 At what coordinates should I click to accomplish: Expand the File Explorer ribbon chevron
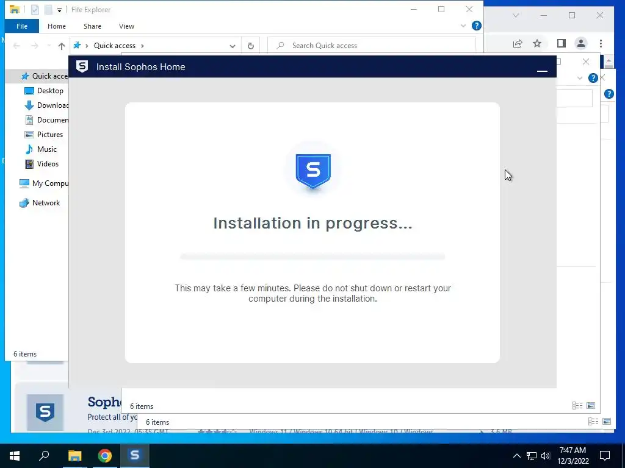click(463, 26)
